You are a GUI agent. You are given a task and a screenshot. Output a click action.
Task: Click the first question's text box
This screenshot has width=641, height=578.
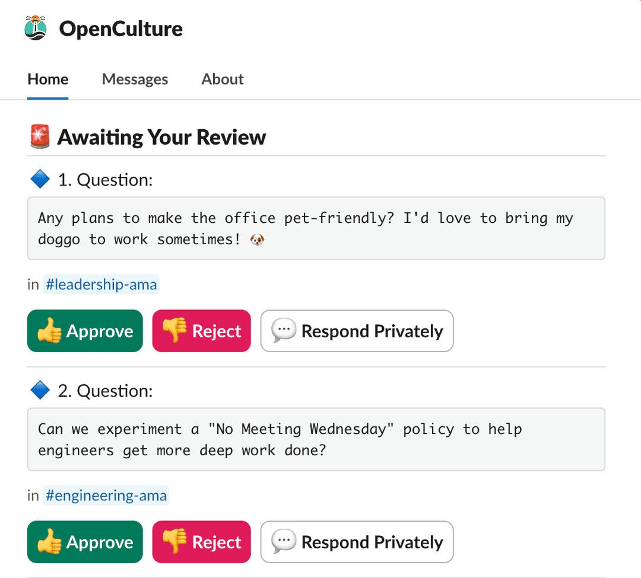coord(316,228)
